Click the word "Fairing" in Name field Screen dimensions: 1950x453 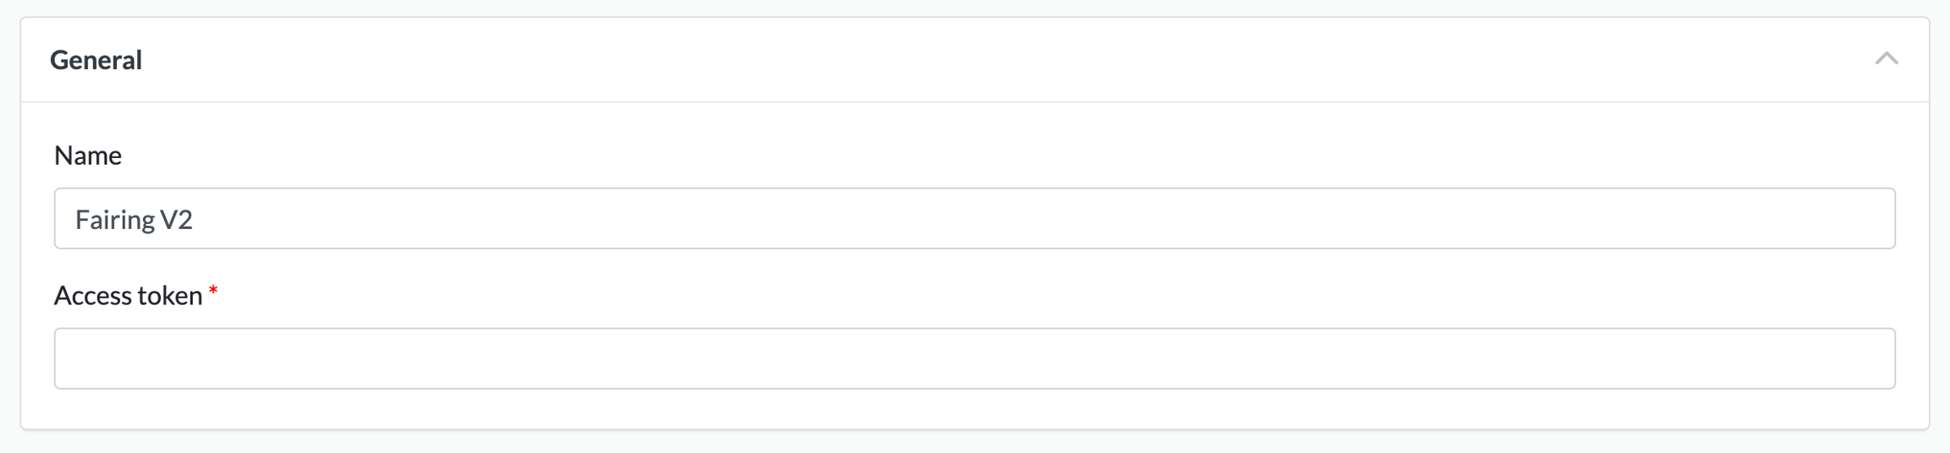pyautogui.click(x=114, y=220)
